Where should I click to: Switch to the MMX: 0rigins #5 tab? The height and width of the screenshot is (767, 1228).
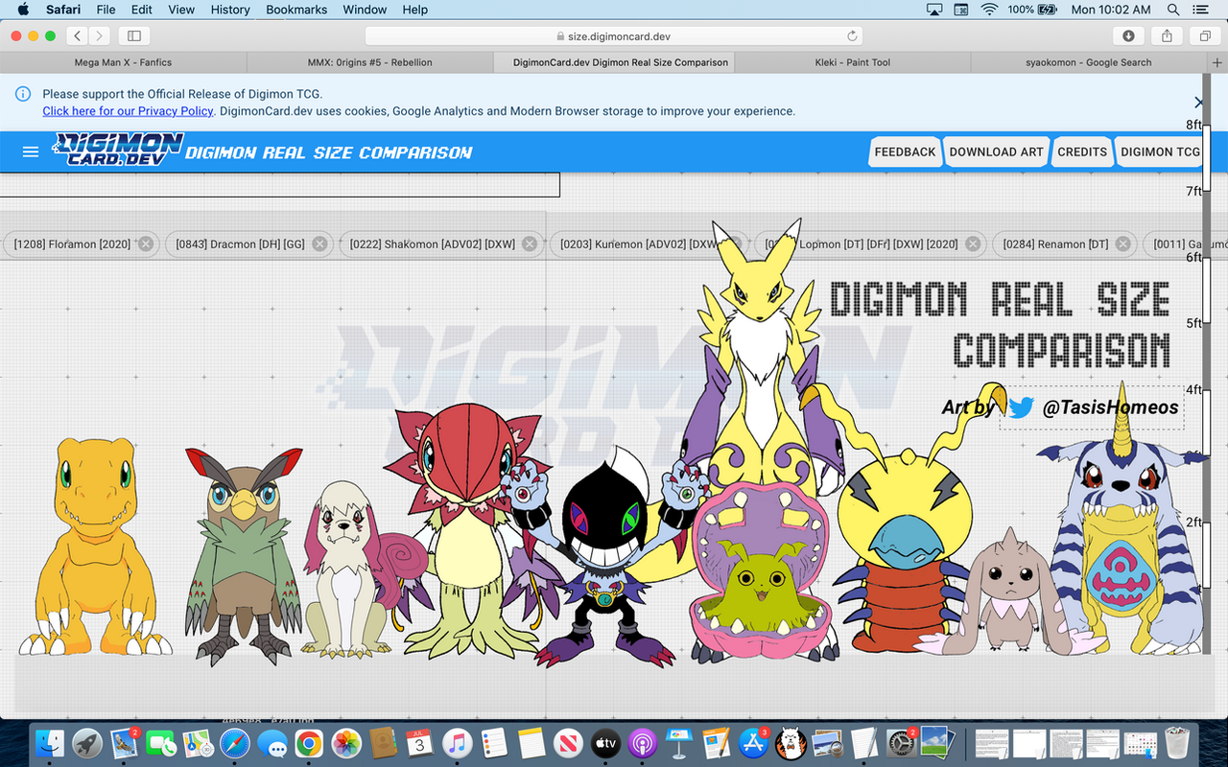coord(369,62)
